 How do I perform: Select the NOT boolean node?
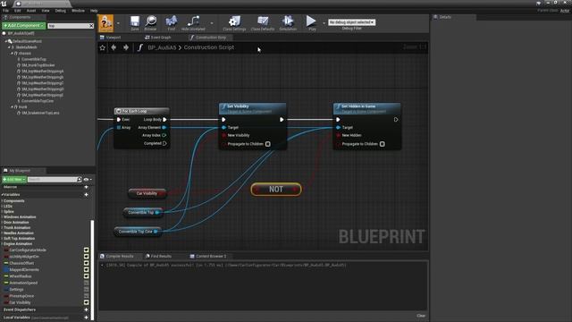(276, 189)
